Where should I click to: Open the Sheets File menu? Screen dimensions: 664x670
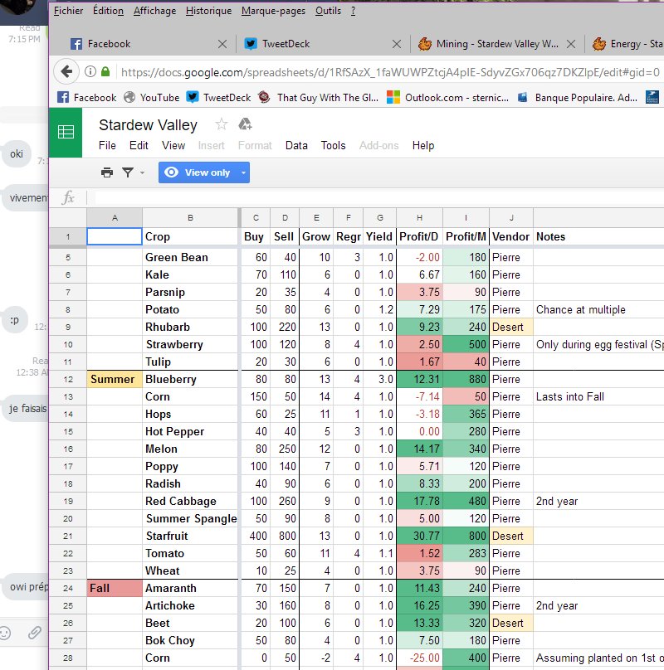click(x=107, y=145)
